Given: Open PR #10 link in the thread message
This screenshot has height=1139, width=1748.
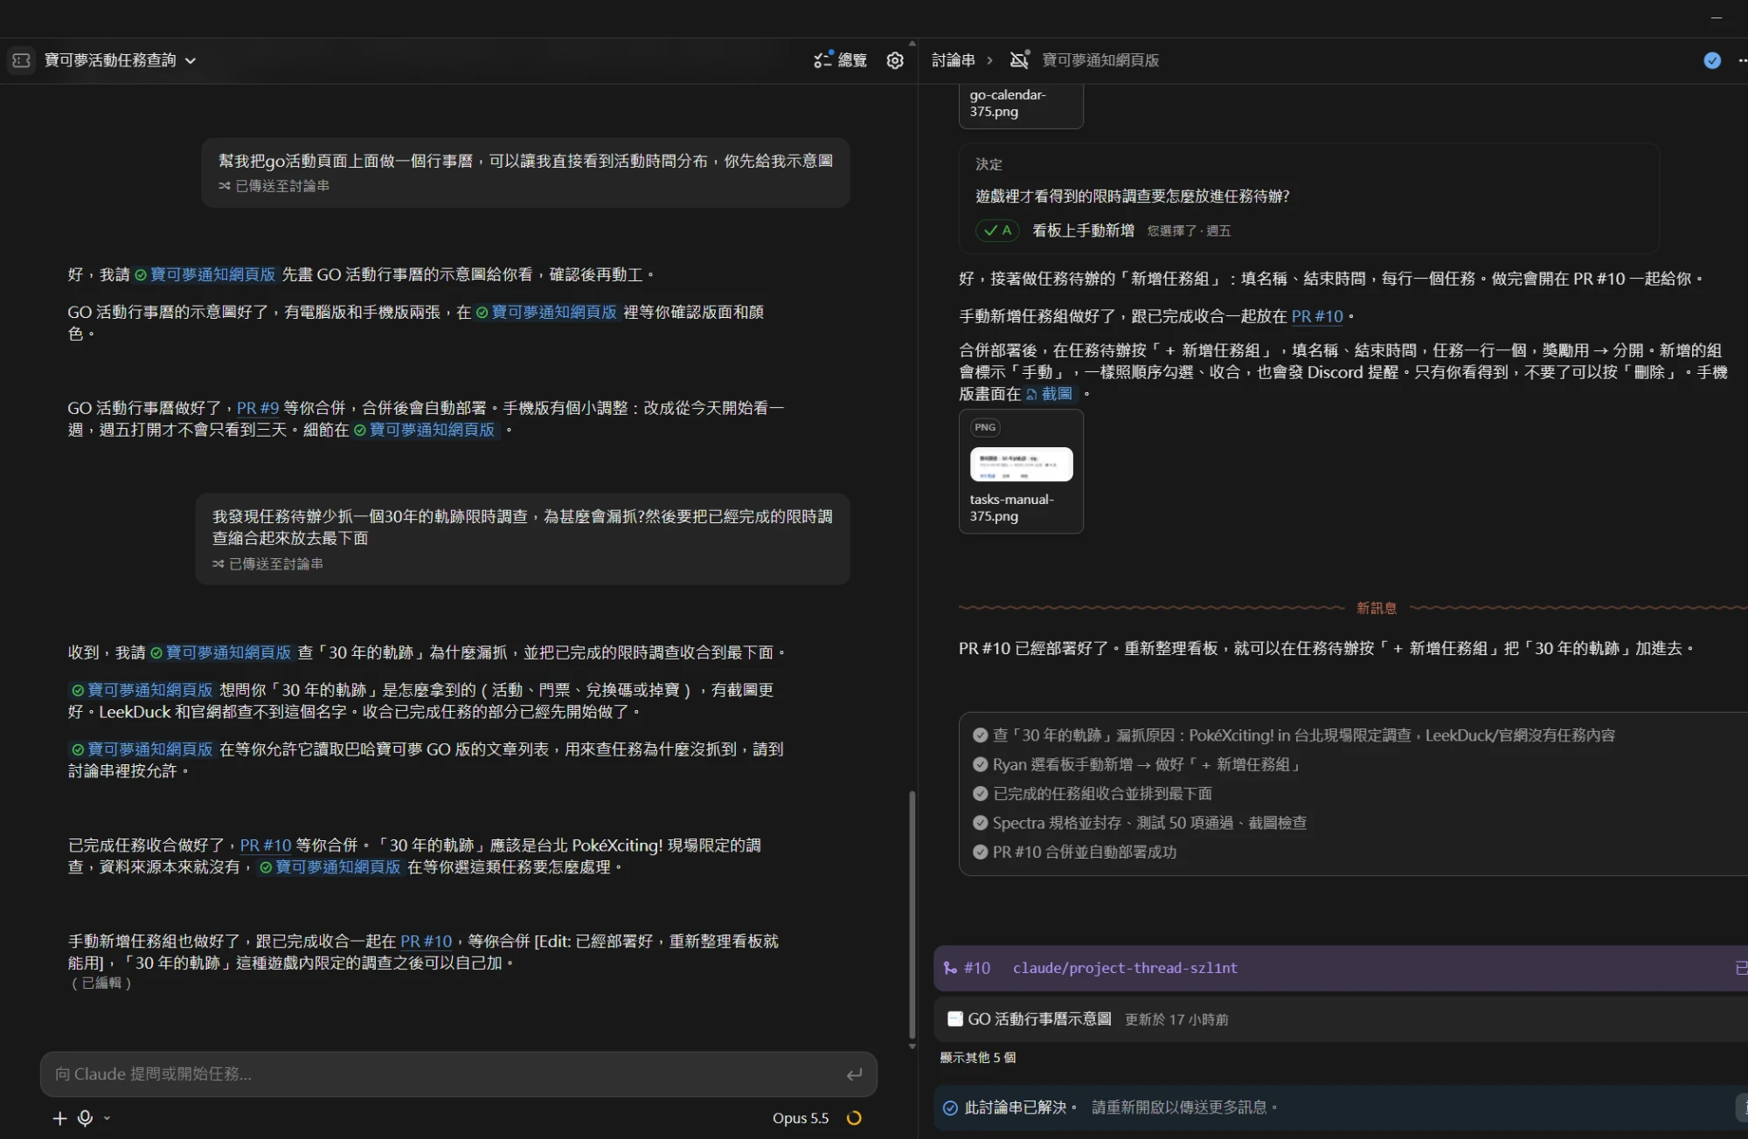Looking at the screenshot, I should tap(1317, 316).
